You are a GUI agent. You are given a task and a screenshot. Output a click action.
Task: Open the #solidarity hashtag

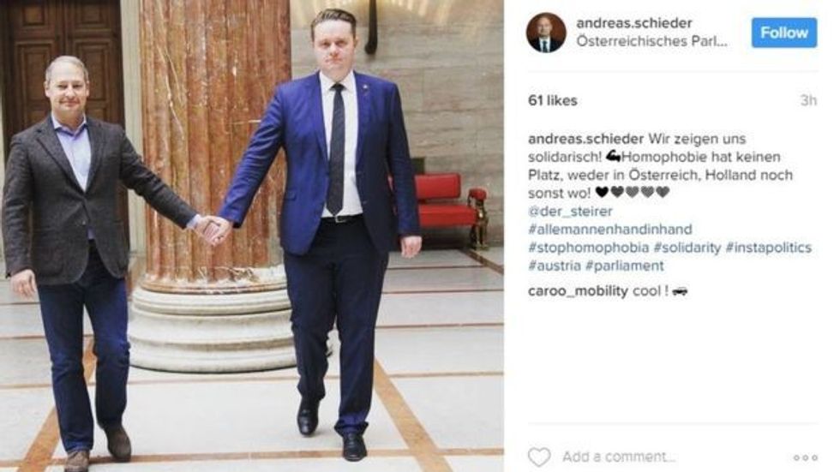(687, 248)
